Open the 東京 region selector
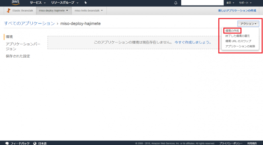Image resolution: width=263 pixels, height=145 pixels. point(230,3)
